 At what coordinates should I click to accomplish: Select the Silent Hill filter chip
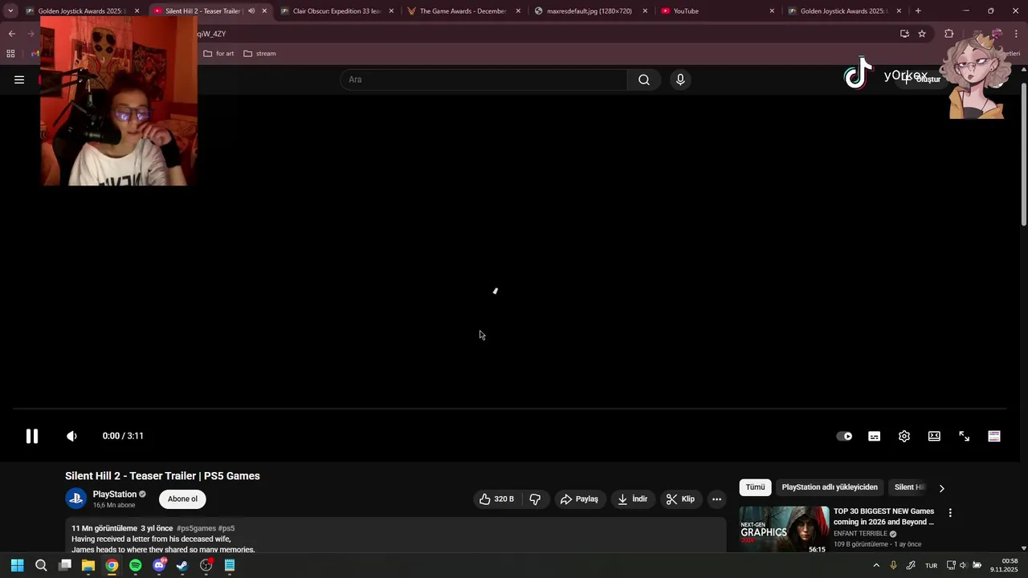point(910,487)
